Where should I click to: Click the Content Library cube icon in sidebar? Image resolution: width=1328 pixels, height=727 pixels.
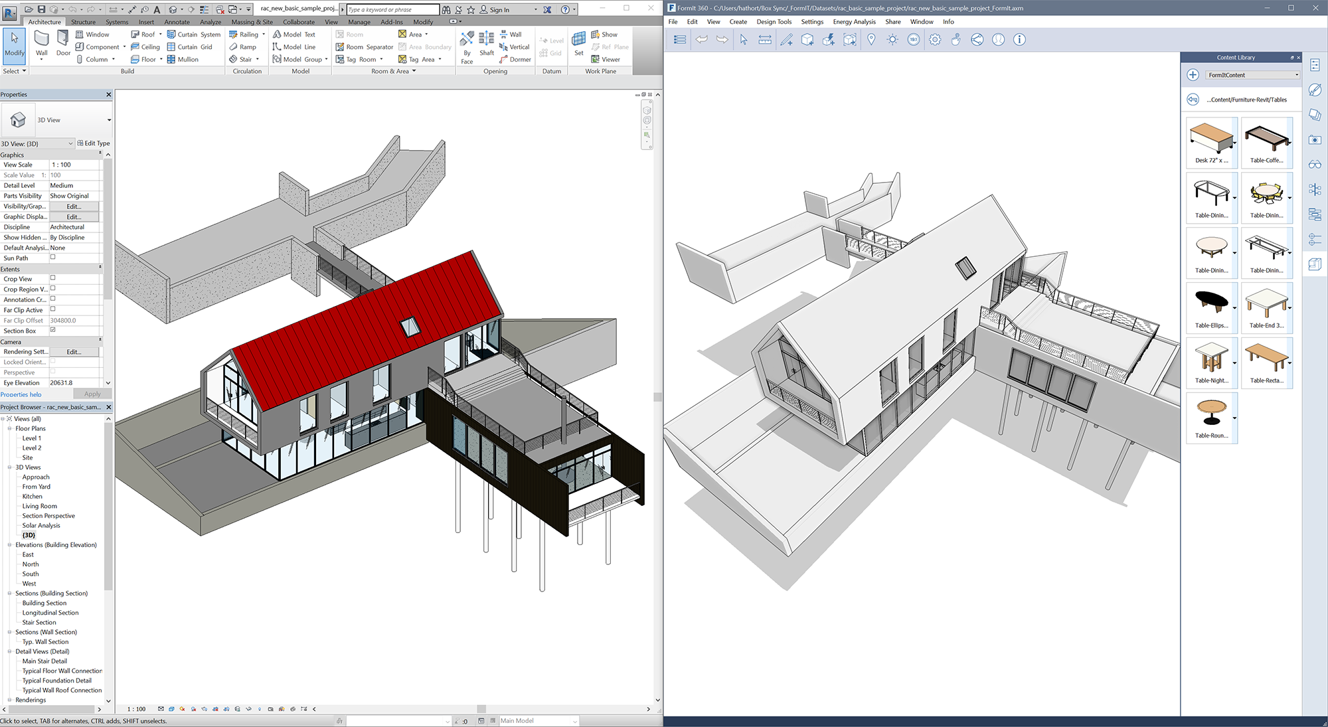point(1315,264)
